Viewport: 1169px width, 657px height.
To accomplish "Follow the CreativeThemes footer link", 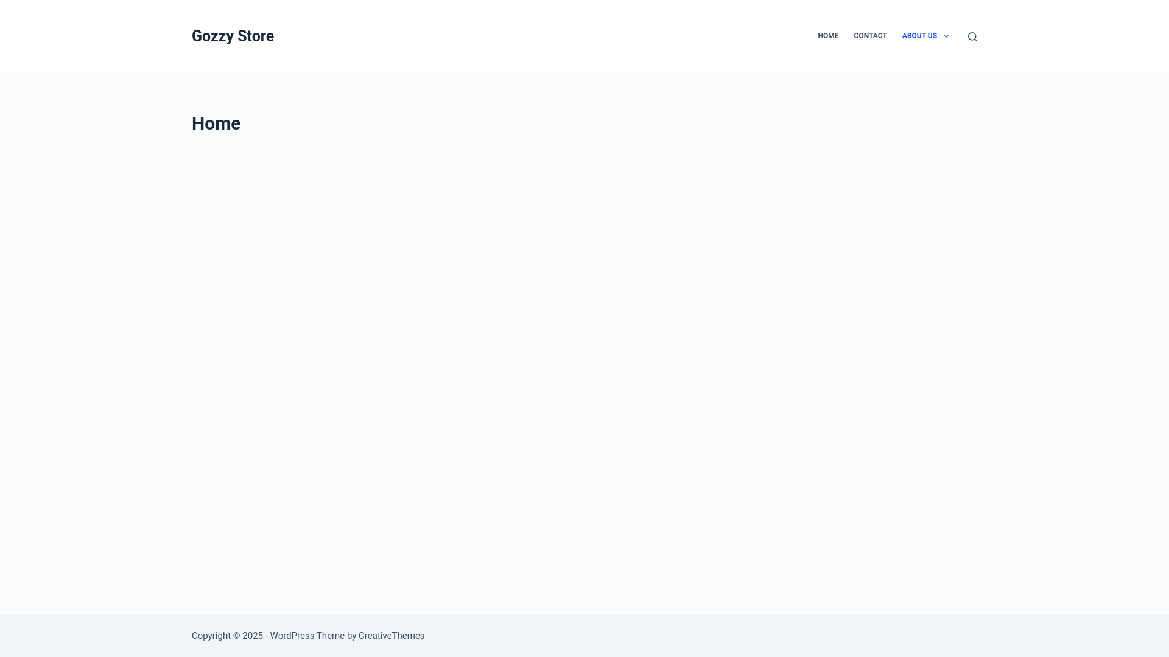I will pos(391,636).
